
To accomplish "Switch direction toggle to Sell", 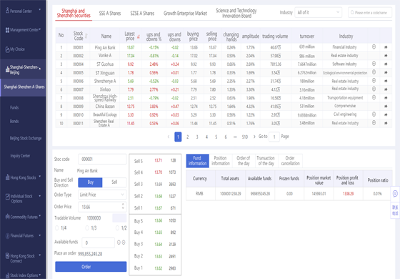I will (114, 182).
